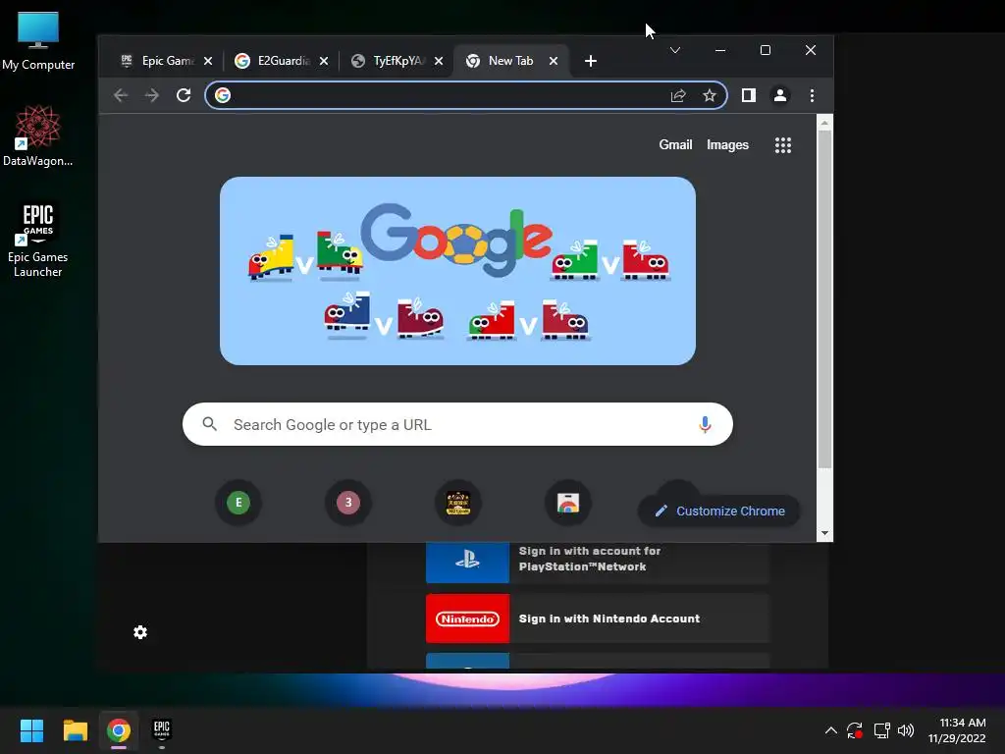Go forward in Chrome browser
1005x754 pixels.
click(x=152, y=95)
